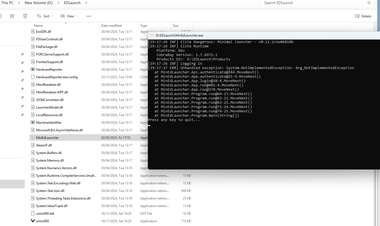Sort by Date modified column header
Viewport: 380px width, 226px height.
point(111,26)
